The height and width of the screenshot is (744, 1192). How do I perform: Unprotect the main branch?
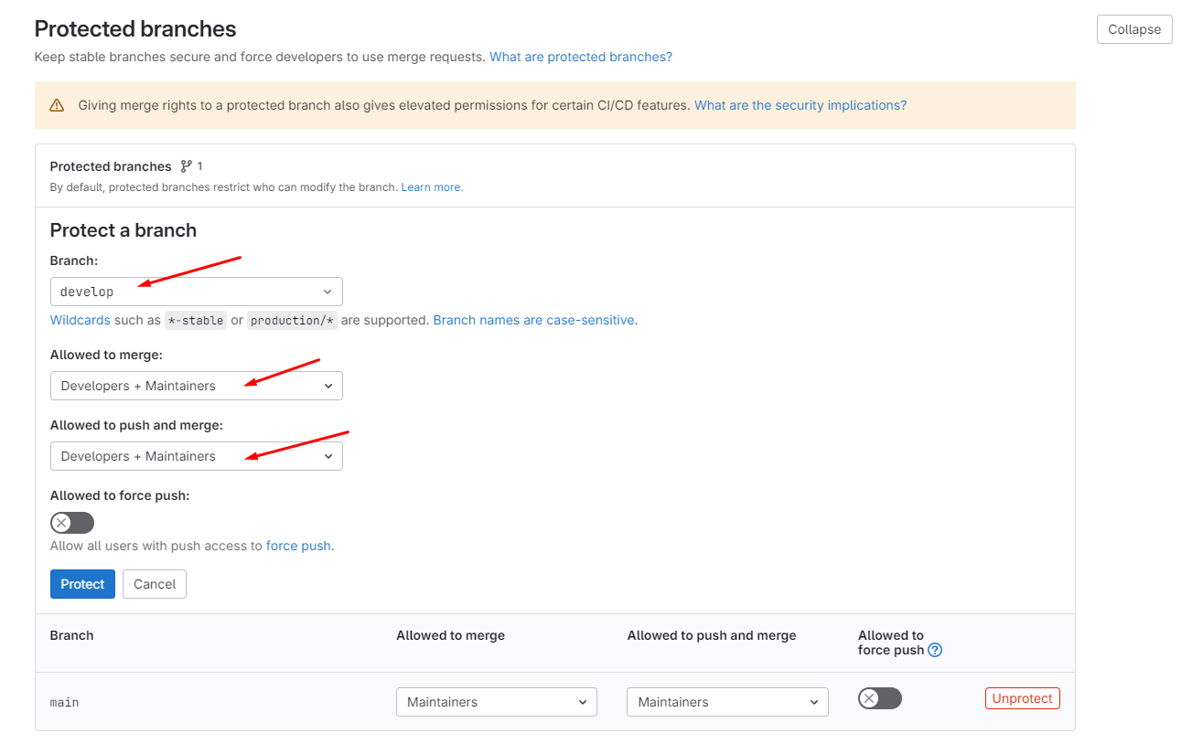click(1022, 698)
